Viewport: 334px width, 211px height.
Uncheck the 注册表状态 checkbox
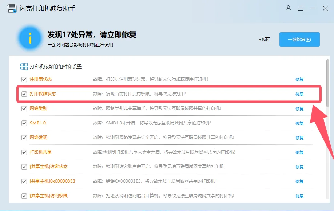coord(24,80)
